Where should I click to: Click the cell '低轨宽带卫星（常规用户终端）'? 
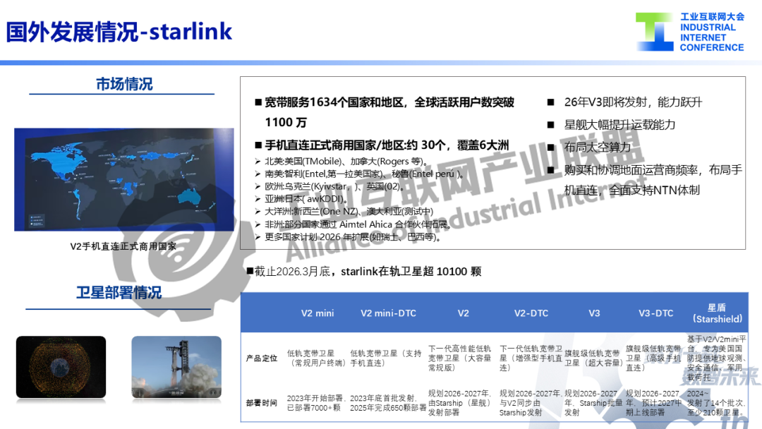316,358
